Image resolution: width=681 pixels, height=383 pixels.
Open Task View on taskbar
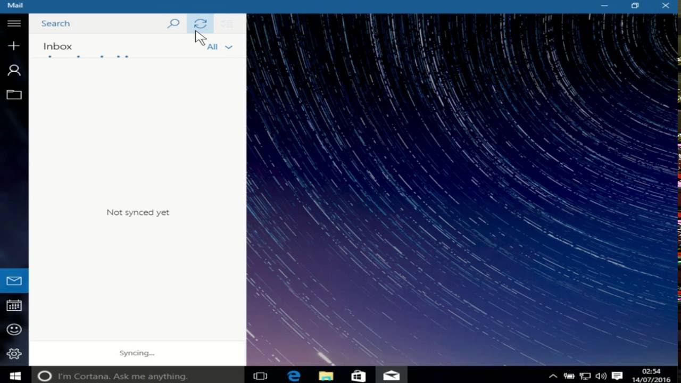(260, 376)
